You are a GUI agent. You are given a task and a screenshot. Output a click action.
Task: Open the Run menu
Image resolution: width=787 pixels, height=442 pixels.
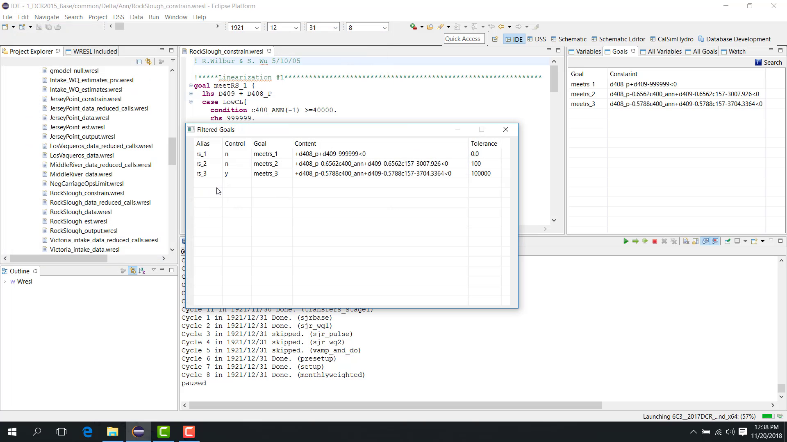coord(154,17)
